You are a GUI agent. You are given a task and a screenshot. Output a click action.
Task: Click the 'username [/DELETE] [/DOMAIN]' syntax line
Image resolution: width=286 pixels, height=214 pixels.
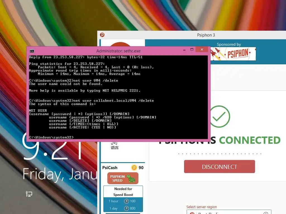80,120
